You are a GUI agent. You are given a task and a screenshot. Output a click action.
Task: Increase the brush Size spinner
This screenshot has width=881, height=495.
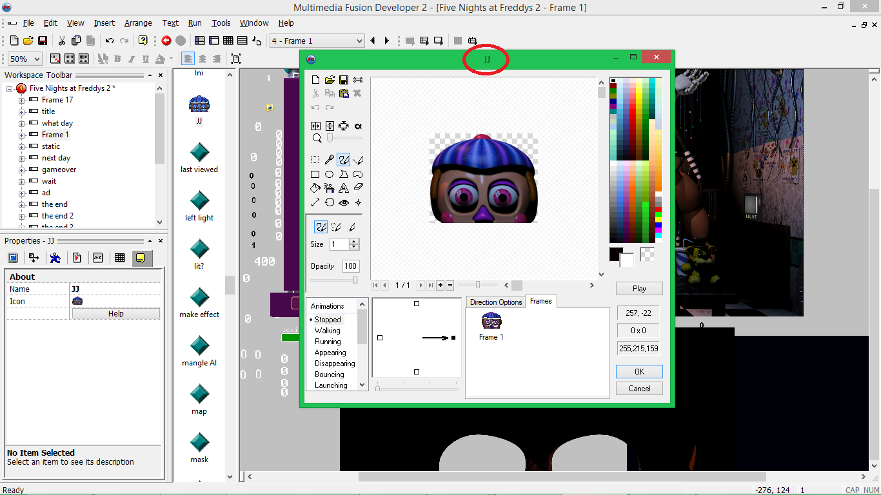pos(353,242)
